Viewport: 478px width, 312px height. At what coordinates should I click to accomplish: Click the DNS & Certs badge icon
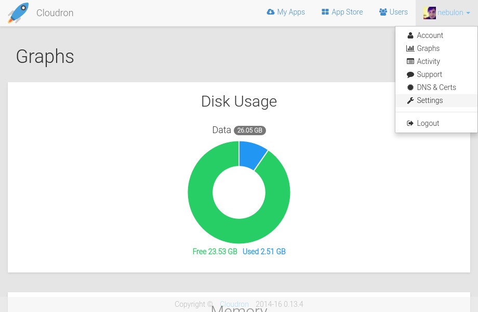(x=410, y=87)
